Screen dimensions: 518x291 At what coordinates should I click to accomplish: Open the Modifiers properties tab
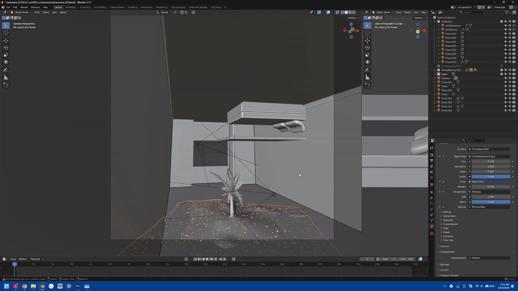click(x=432, y=198)
